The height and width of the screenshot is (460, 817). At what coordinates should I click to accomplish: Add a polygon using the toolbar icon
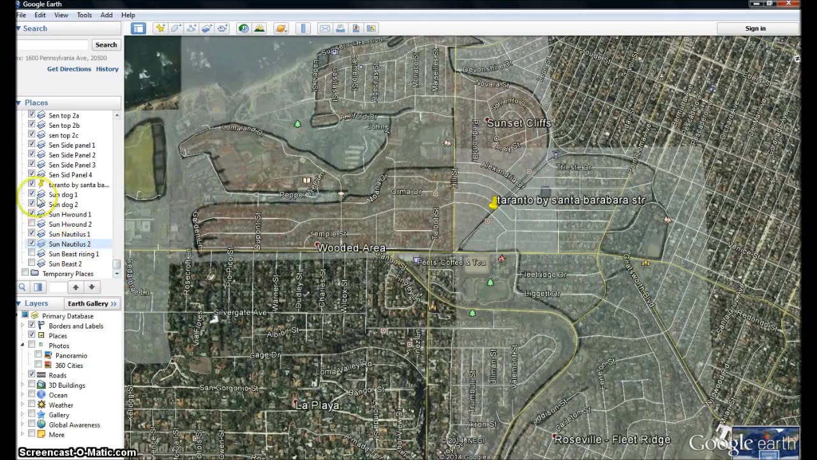(176, 28)
